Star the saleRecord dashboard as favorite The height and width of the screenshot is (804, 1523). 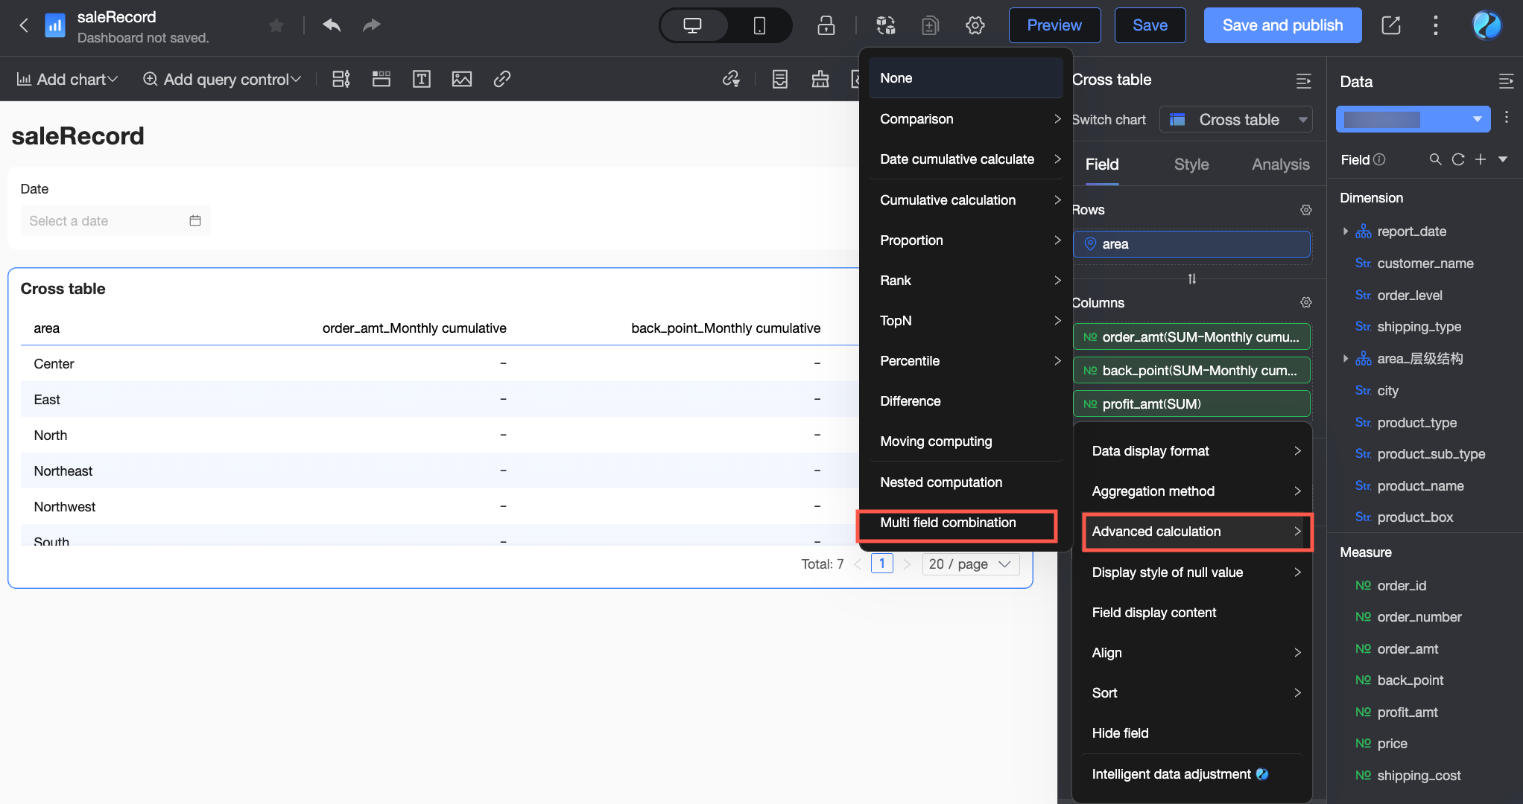pos(276,26)
